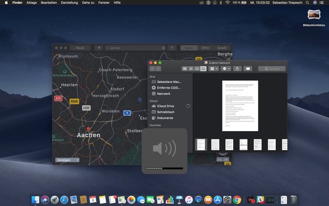Select ÖPNV tab in Maps

point(205,48)
